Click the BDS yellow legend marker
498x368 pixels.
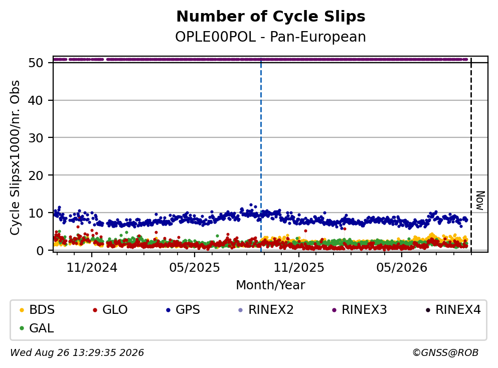pyautogui.click(x=22, y=310)
